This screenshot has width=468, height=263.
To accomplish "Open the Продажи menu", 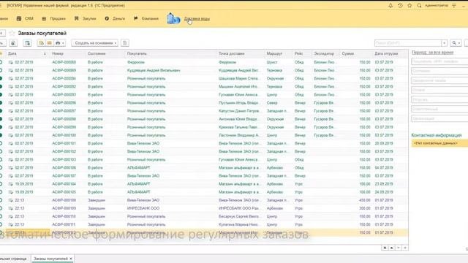I will point(58,18).
